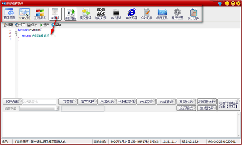
Task: Click the 赤梦QQ:2298020741 status text
Action: point(222,141)
